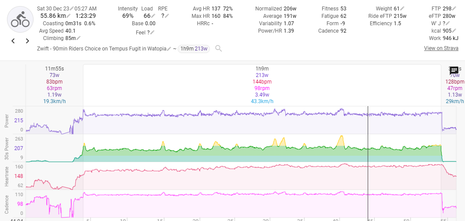Edit the Feel value pencil icon
This screenshot has height=221, width=465.
pyautogui.click(x=152, y=33)
